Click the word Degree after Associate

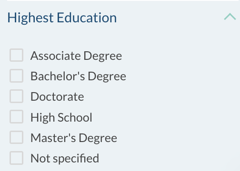click(x=103, y=57)
